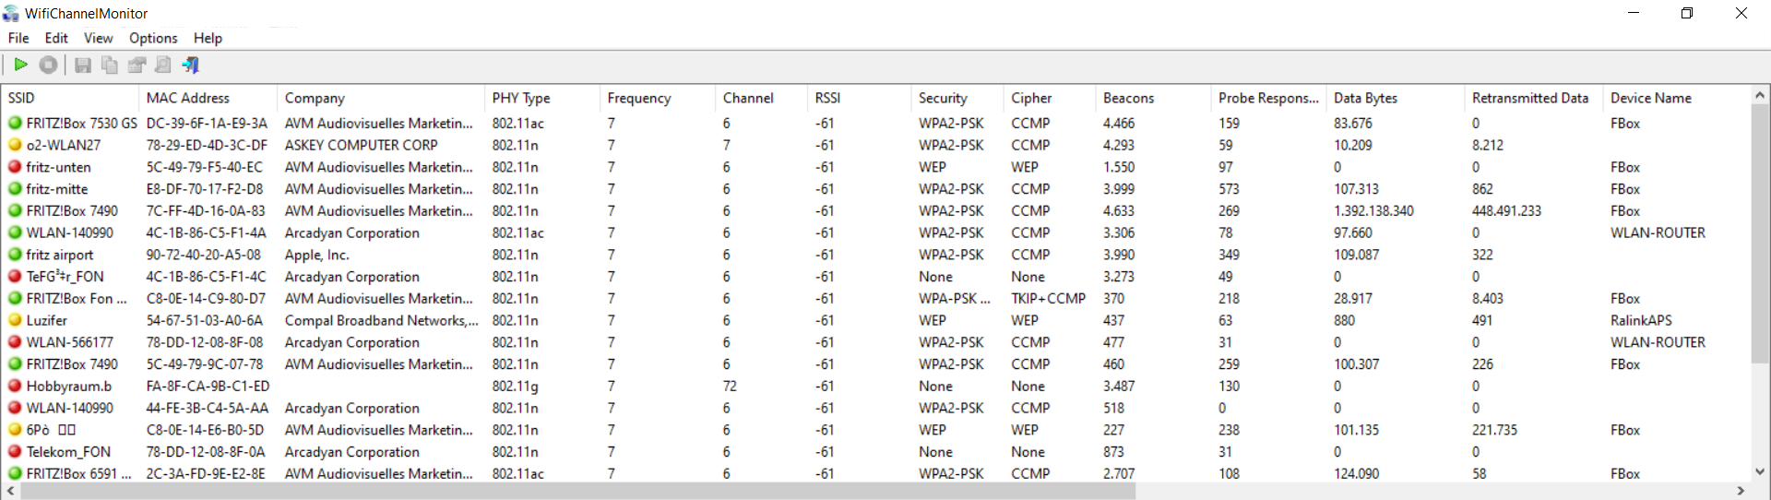Click the horizontal scrollbar thumb

point(577,491)
